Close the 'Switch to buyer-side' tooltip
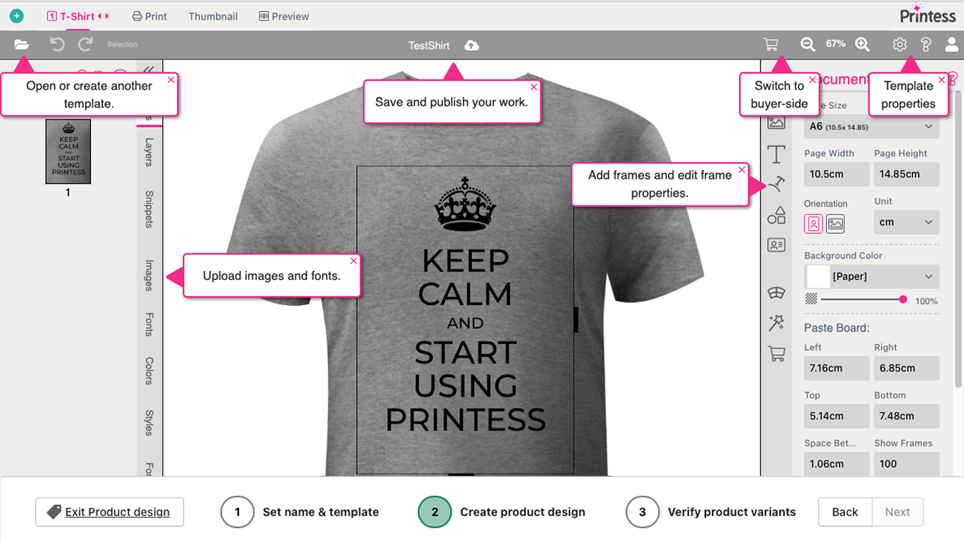This screenshot has width=964, height=542. coord(812,79)
